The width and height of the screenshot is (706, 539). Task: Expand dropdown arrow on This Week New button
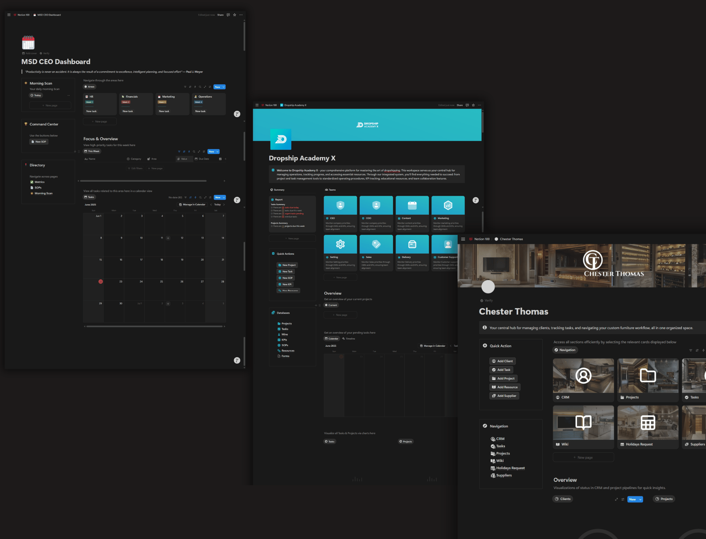click(x=218, y=151)
